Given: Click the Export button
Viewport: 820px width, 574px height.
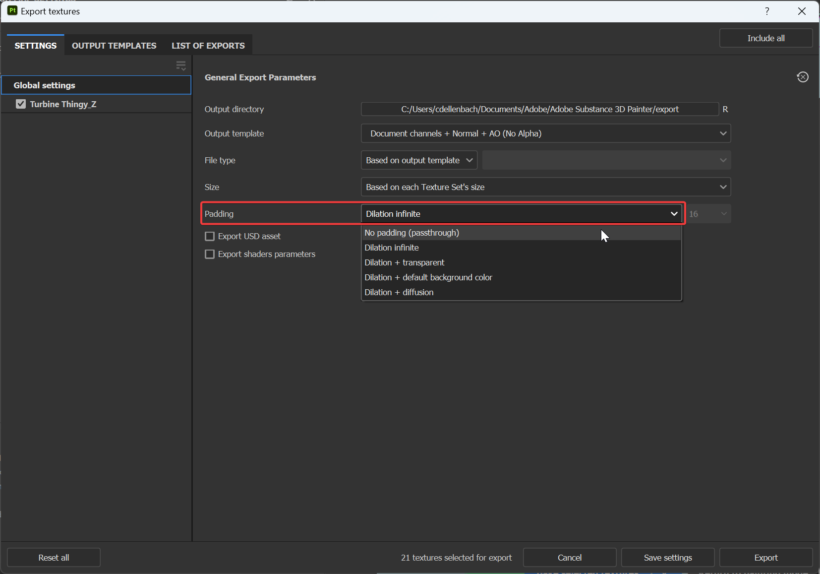Looking at the screenshot, I should (765, 557).
